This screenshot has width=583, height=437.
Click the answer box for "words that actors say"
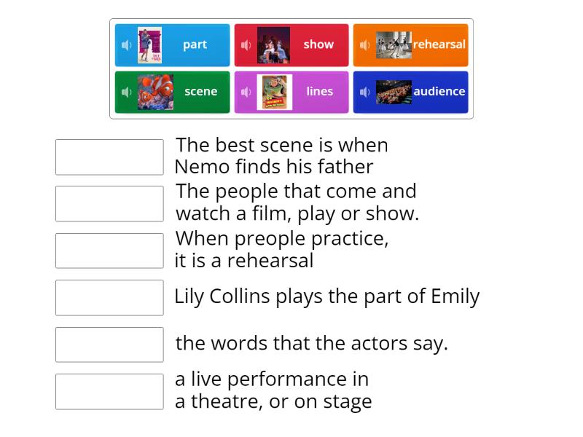[109, 345]
